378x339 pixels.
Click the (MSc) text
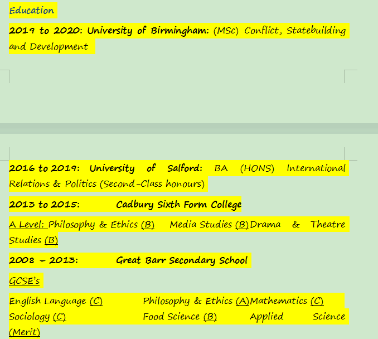click(x=225, y=31)
